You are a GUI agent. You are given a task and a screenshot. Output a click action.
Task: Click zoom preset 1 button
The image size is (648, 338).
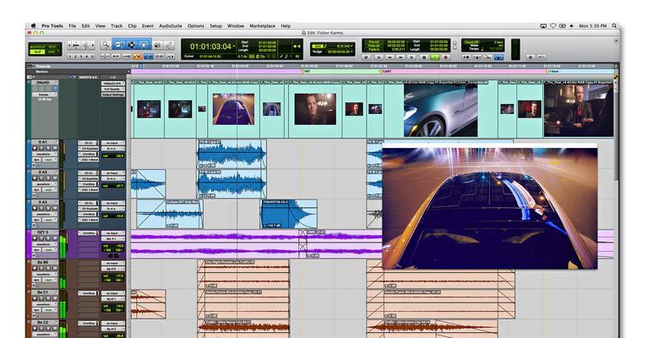(70, 57)
